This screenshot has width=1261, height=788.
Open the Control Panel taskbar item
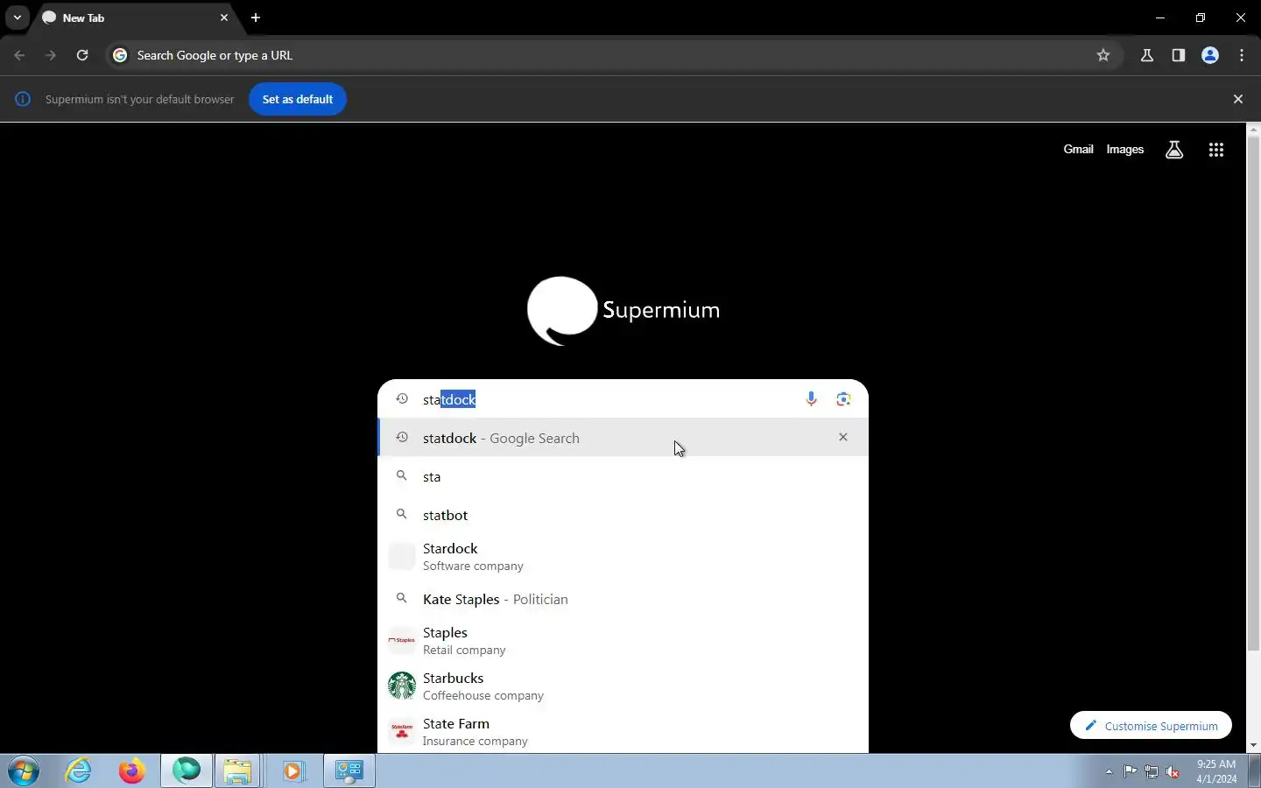[x=349, y=771]
